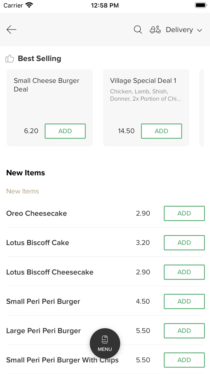Add Small Peri Peri Burger With Chips

(184, 360)
